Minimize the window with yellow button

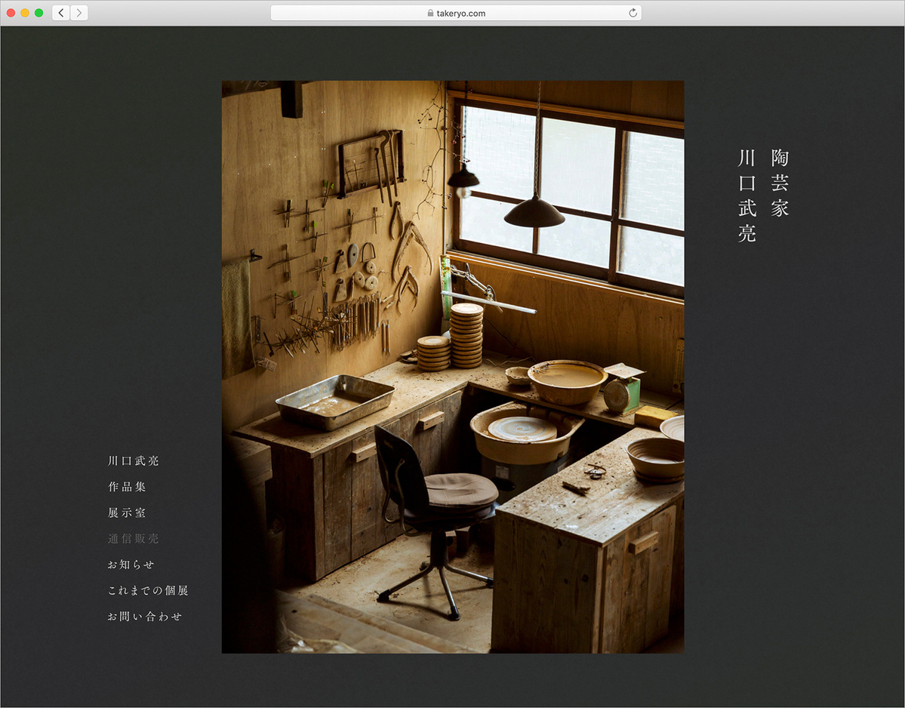(x=25, y=13)
